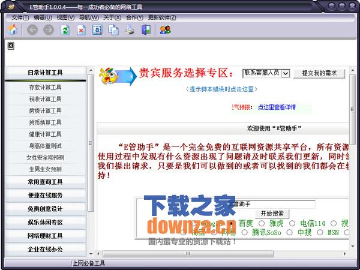Screen dimensions: 360x270
Task: Click the content area scroll-down arrow
Action: [353, 247]
